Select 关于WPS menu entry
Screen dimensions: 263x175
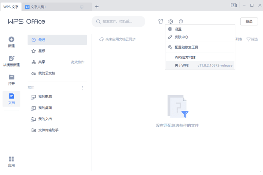(182, 65)
